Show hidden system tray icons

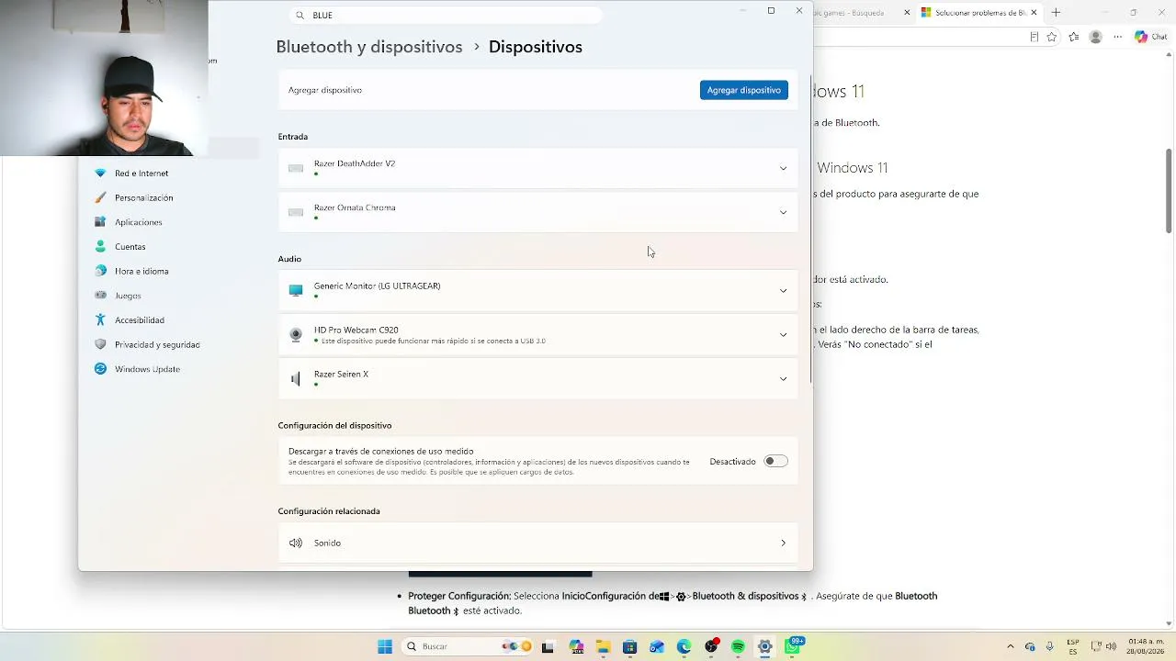(x=1011, y=646)
